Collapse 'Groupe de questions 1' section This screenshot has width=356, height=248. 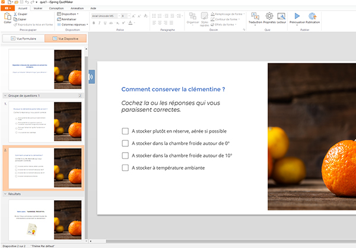pyautogui.click(x=5, y=95)
